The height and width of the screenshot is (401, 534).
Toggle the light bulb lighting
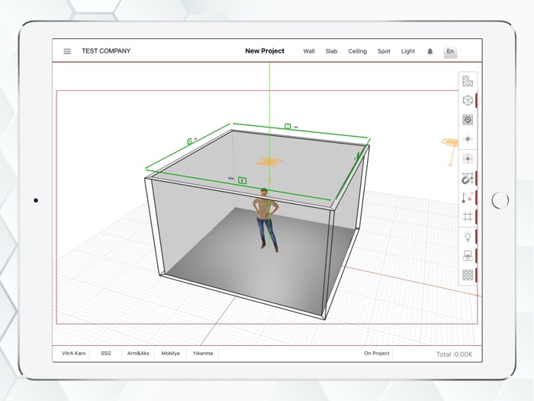click(468, 236)
